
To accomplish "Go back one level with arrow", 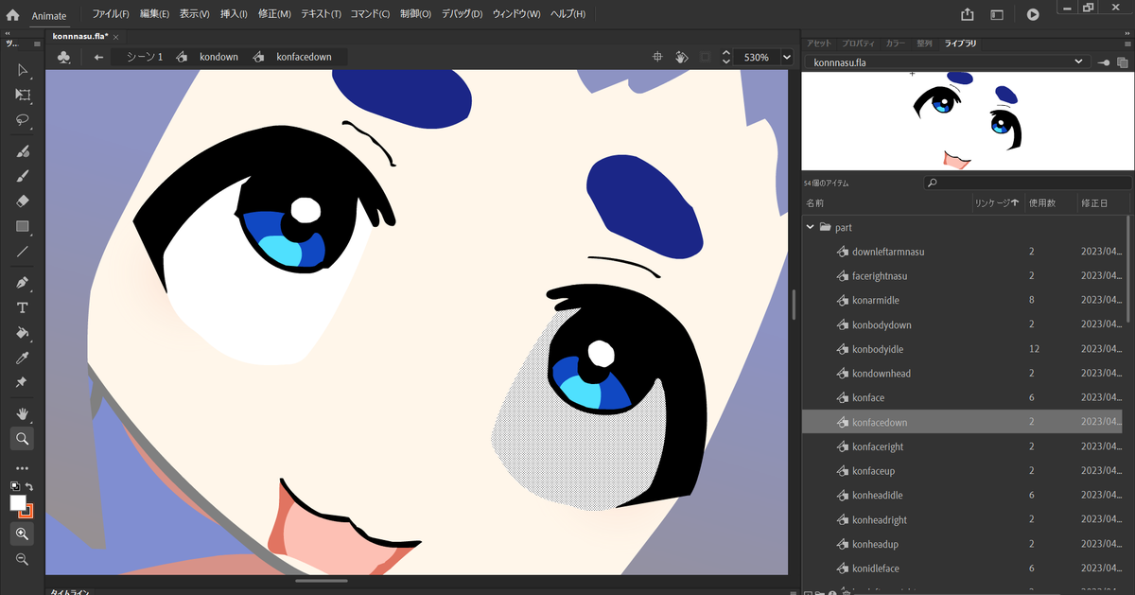I will 98,57.
